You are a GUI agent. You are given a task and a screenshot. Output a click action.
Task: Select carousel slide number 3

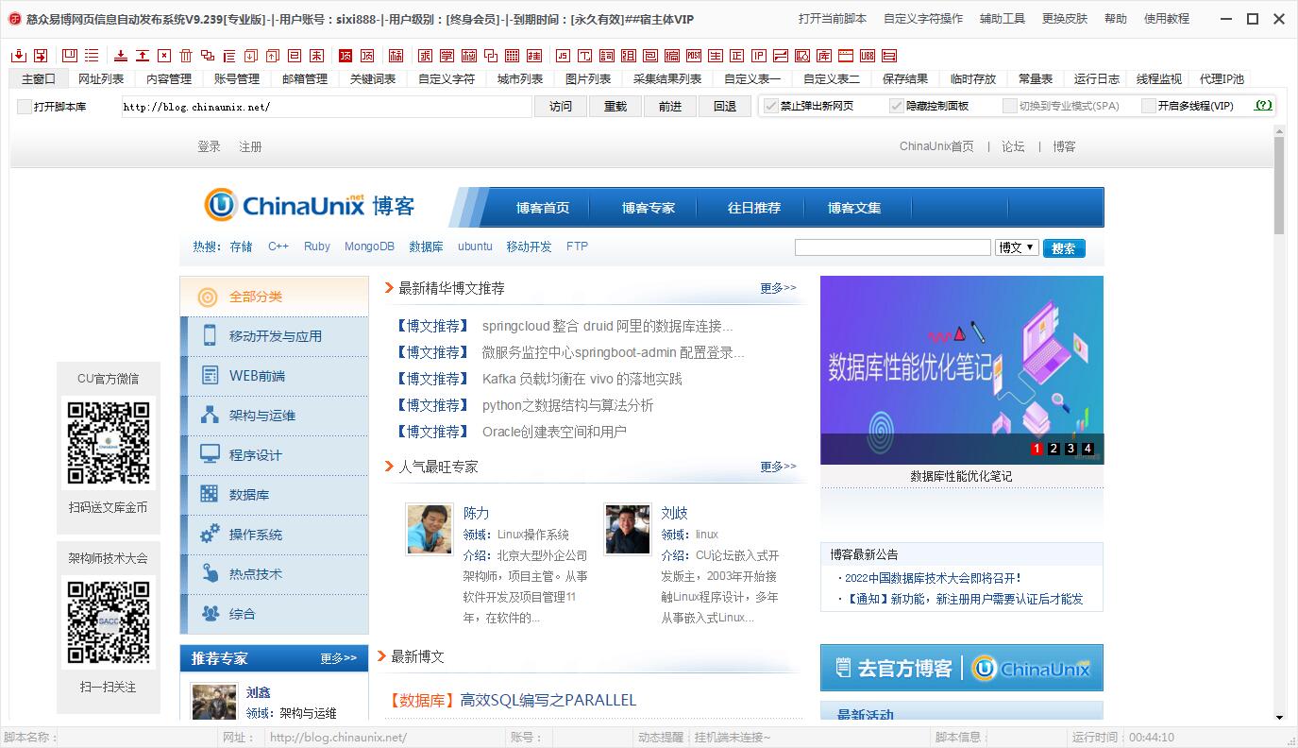pos(1070,449)
